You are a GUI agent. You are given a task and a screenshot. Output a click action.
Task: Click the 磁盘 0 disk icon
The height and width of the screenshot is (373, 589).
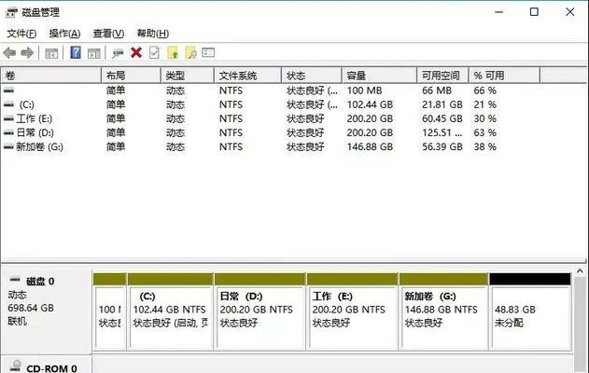15,280
